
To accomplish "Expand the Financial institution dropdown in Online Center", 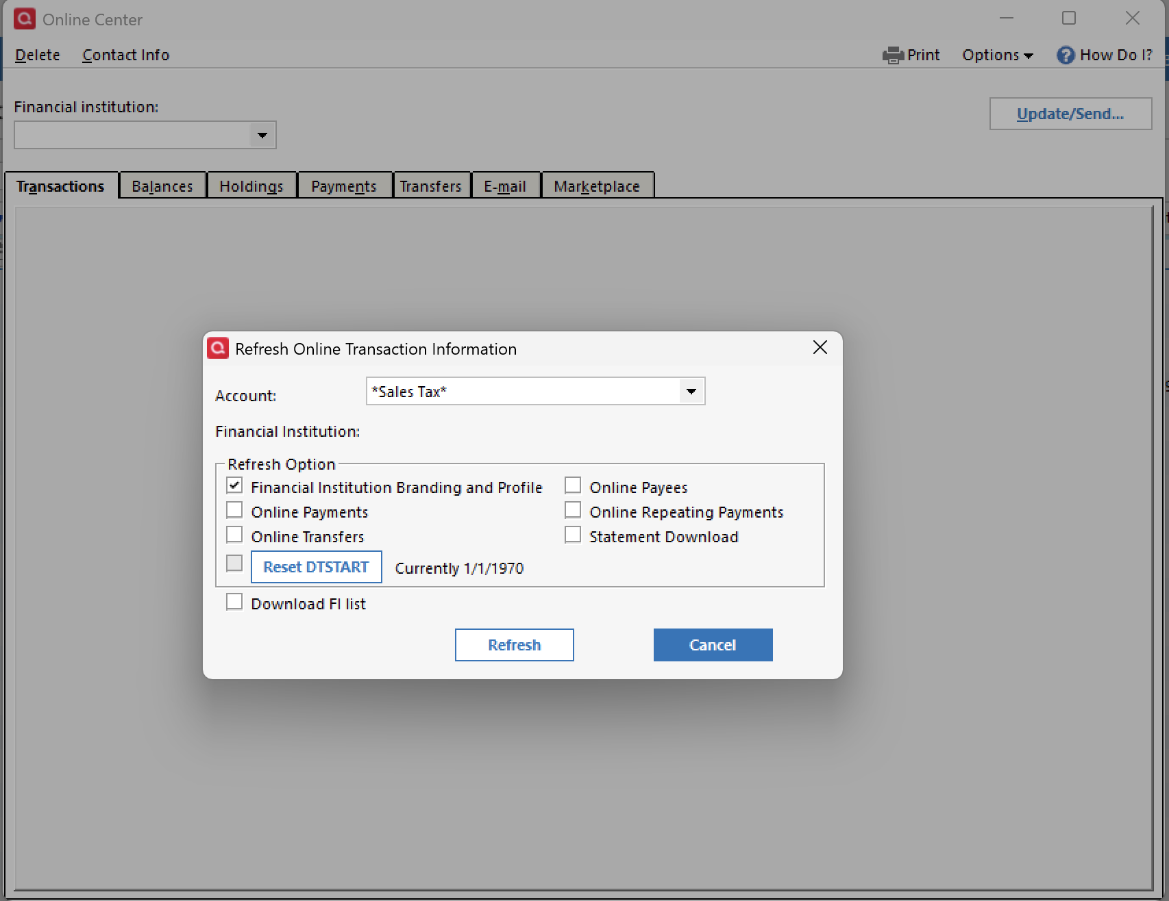I will (262, 135).
